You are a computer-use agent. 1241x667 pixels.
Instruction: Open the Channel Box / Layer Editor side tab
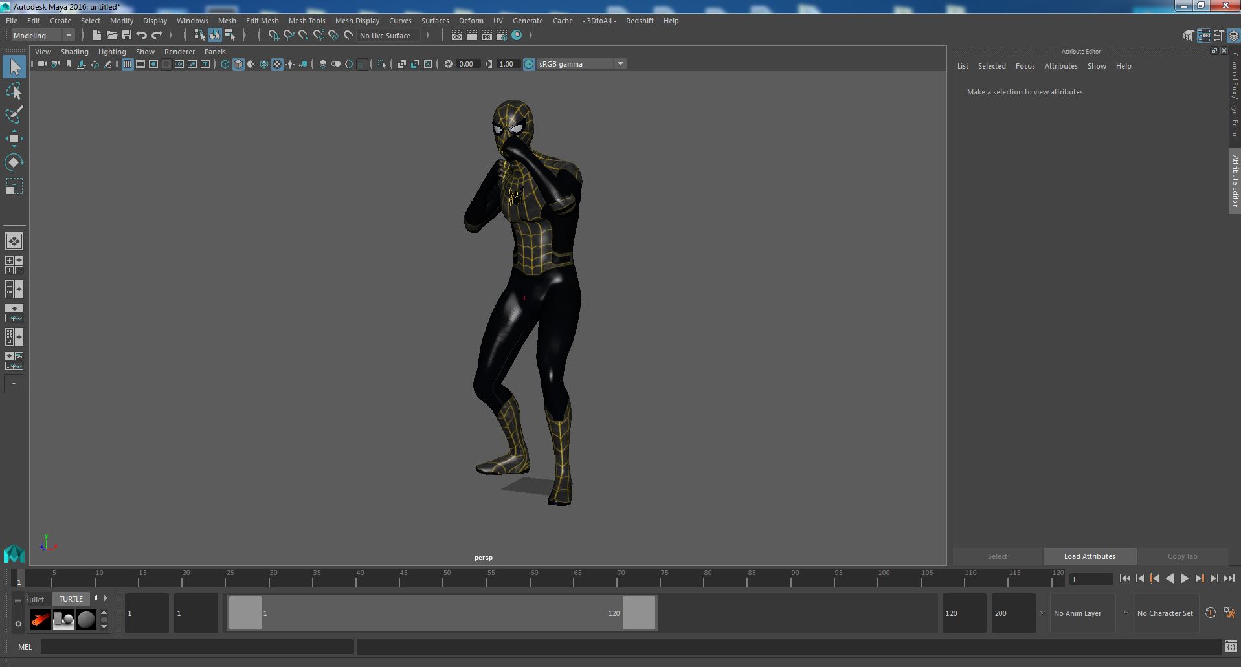[1235, 97]
